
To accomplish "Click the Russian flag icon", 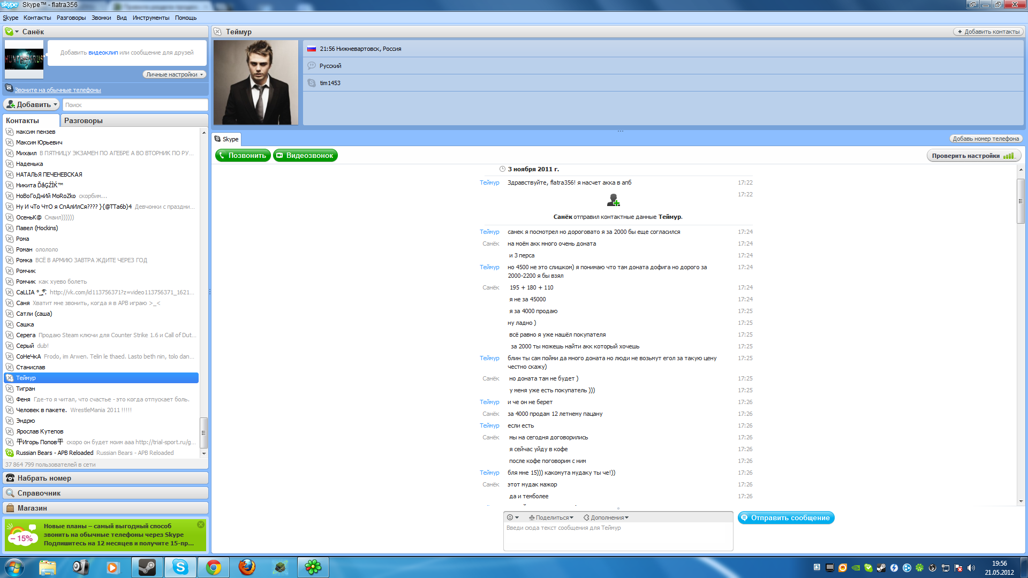I will point(312,49).
